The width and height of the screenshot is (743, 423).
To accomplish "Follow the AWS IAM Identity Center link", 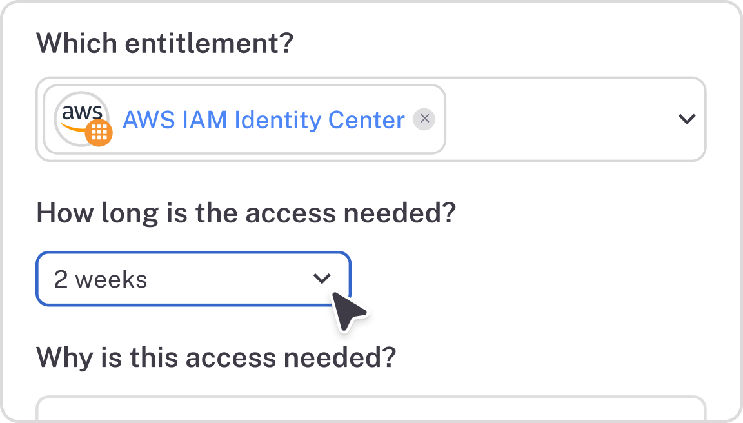I will [x=263, y=120].
